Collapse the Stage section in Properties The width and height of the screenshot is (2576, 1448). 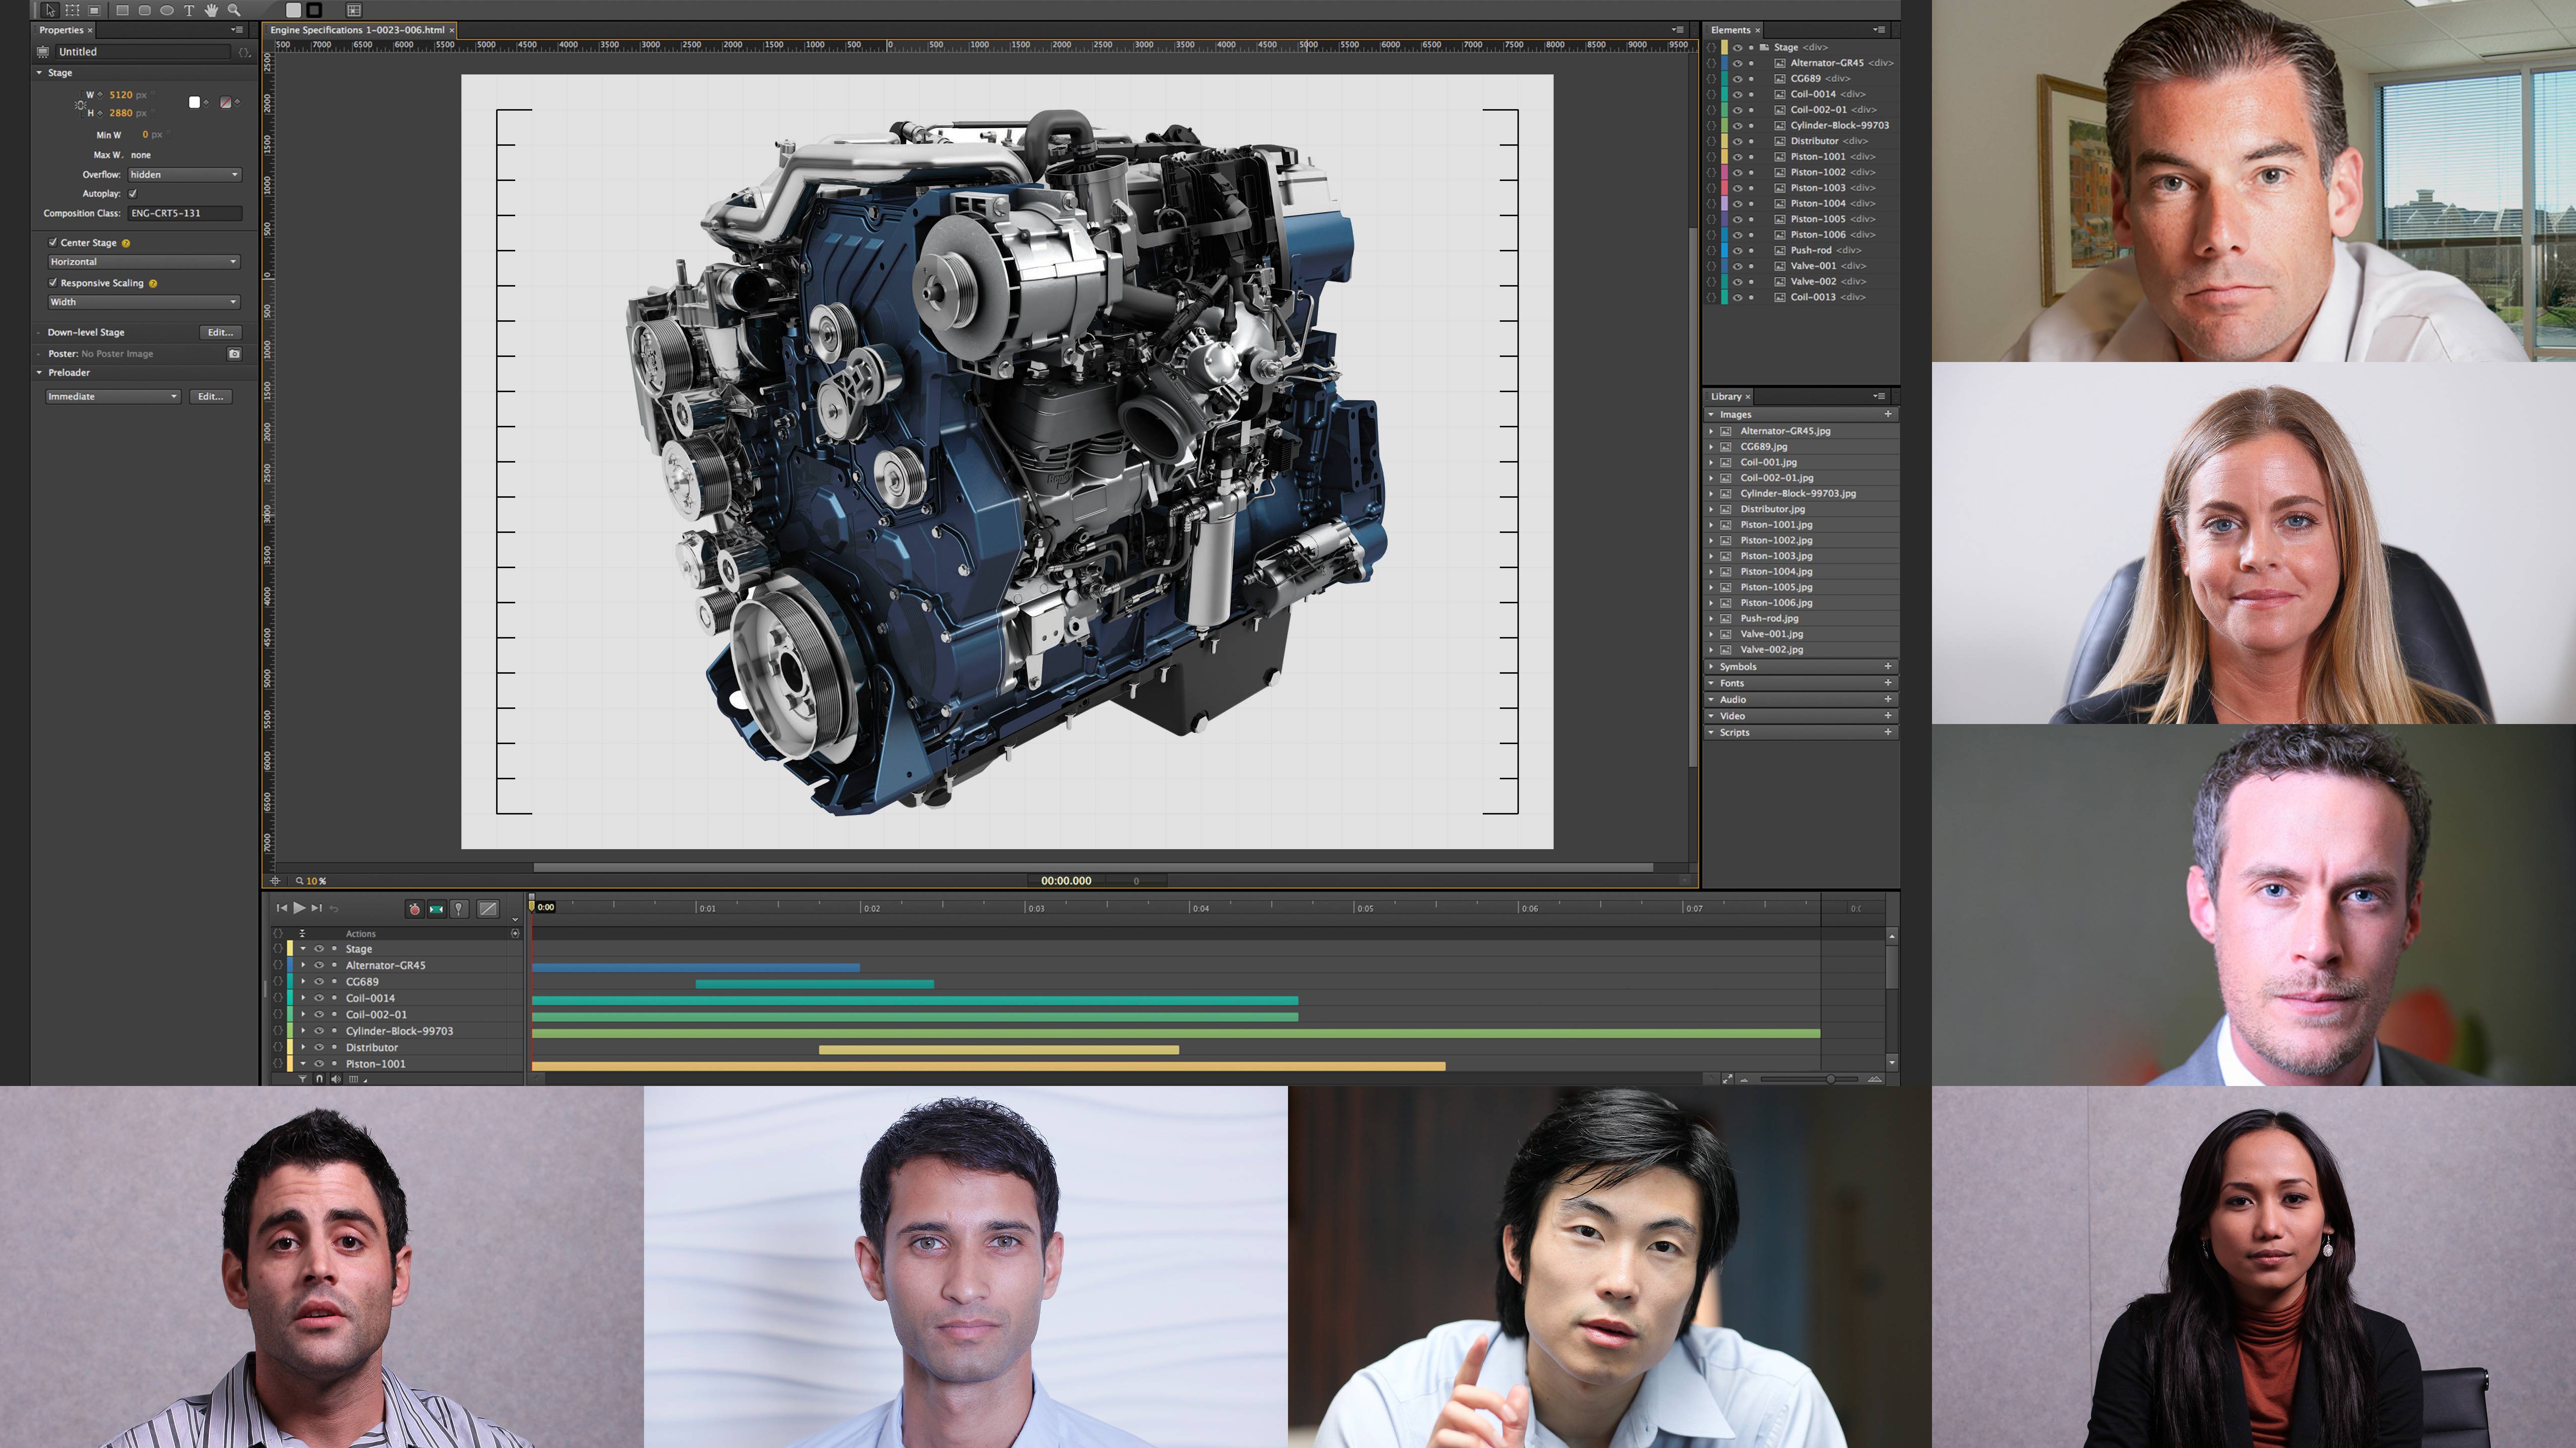click(40, 73)
